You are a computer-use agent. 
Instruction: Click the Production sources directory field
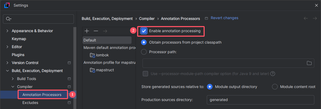click(x=260, y=100)
